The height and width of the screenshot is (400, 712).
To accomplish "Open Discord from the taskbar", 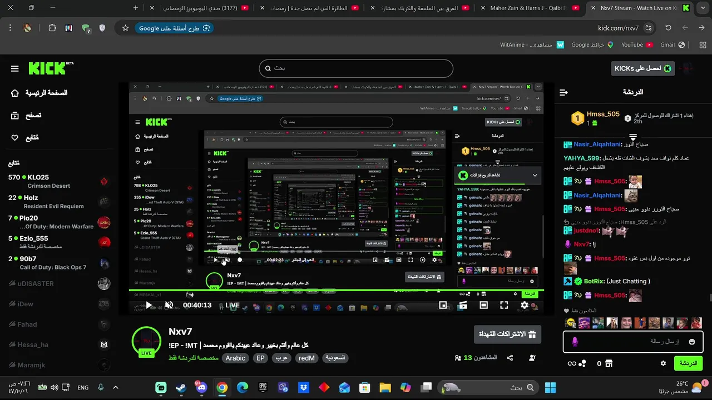I will (x=201, y=387).
